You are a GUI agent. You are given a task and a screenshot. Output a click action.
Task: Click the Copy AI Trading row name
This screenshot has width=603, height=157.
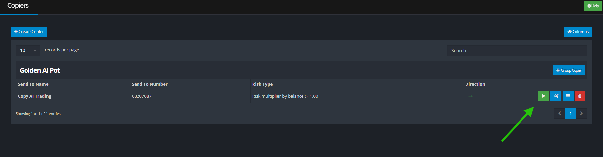[x=34, y=96]
